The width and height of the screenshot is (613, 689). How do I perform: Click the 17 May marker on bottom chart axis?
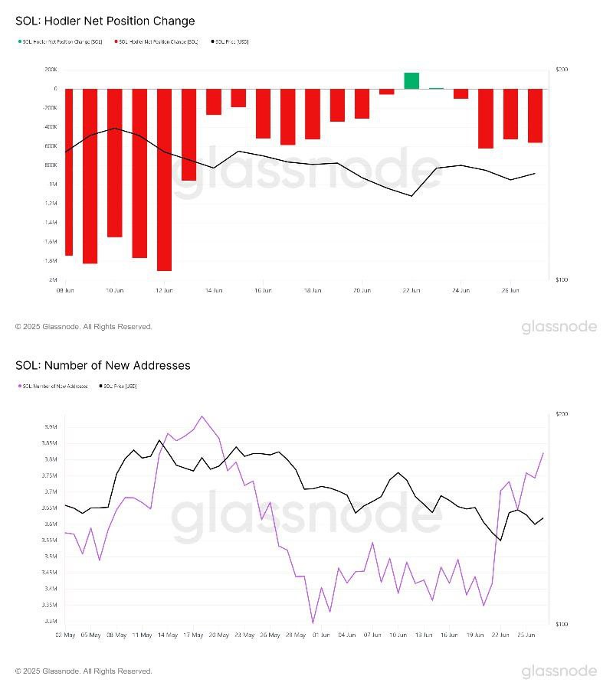(x=194, y=635)
